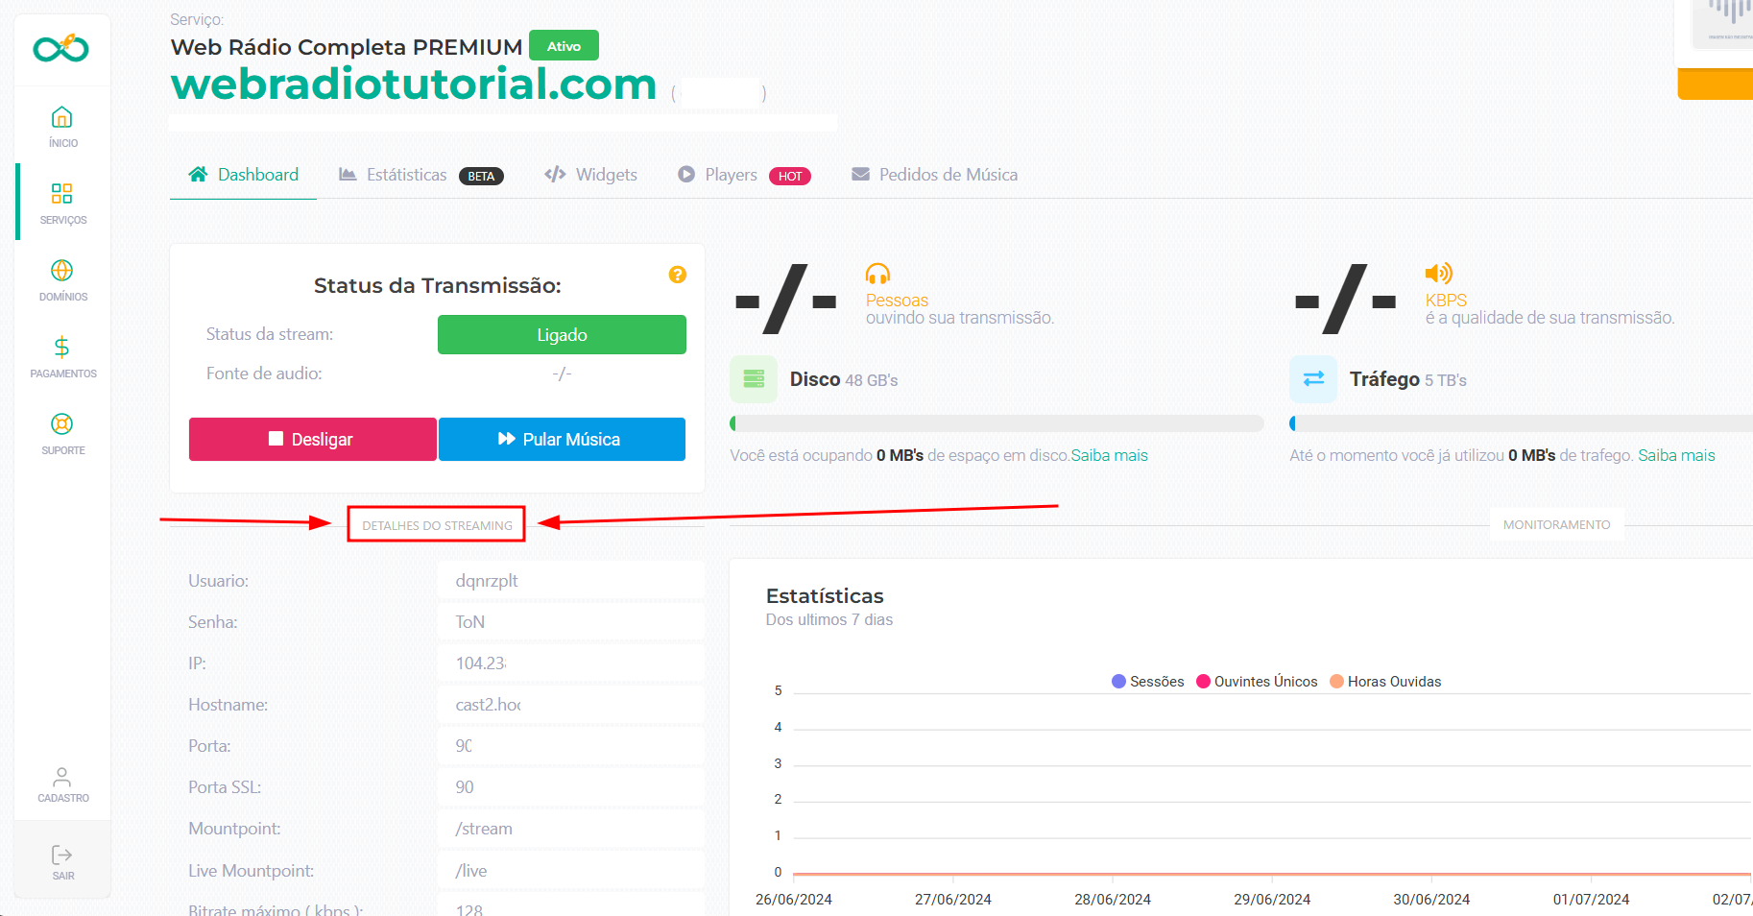Click the Porta field value
1753x916 pixels.
coord(571,746)
